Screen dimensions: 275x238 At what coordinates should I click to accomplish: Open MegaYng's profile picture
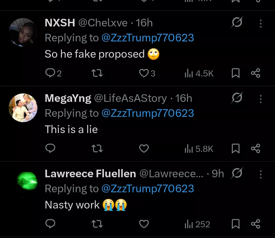click(x=23, y=108)
